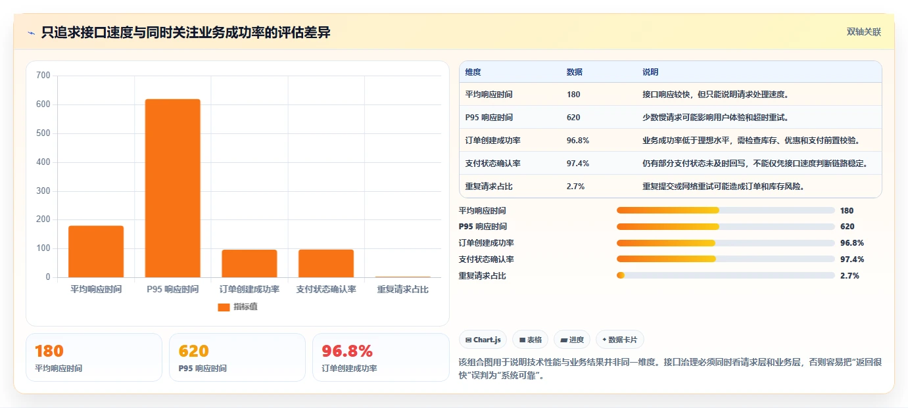Select the 平均响应时间 table row cell
This screenshot has width=908, height=408.
[x=489, y=95]
